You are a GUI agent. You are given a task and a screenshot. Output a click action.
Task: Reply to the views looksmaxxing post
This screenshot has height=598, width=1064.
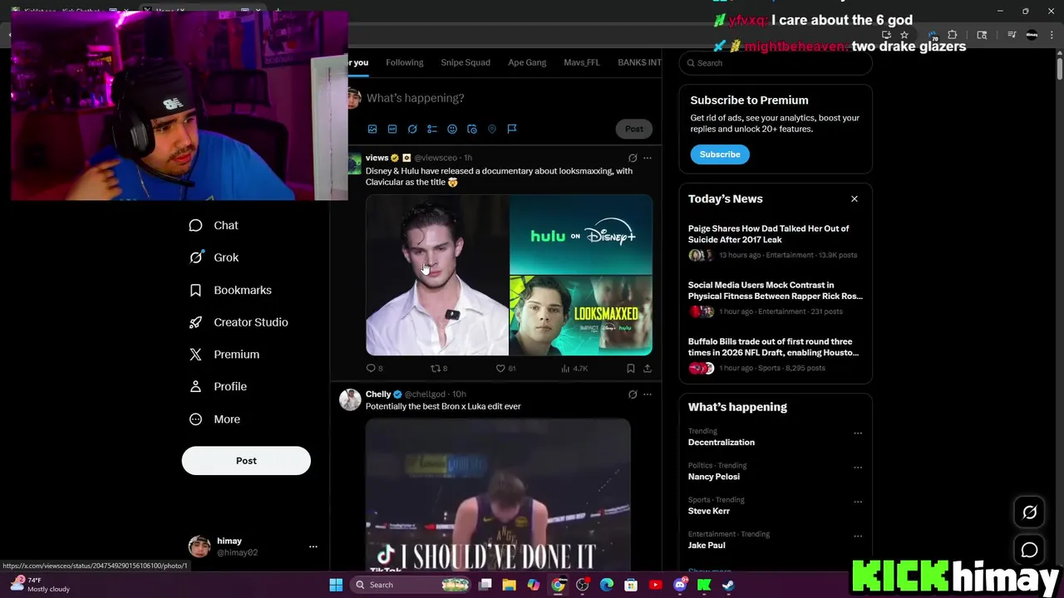pyautogui.click(x=374, y=368)
